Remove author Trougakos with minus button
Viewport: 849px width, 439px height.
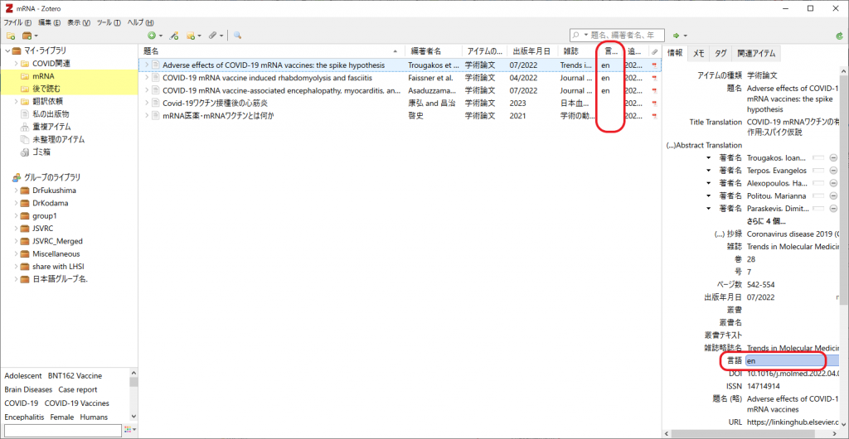pyautogui.click(x=832, y=158)
